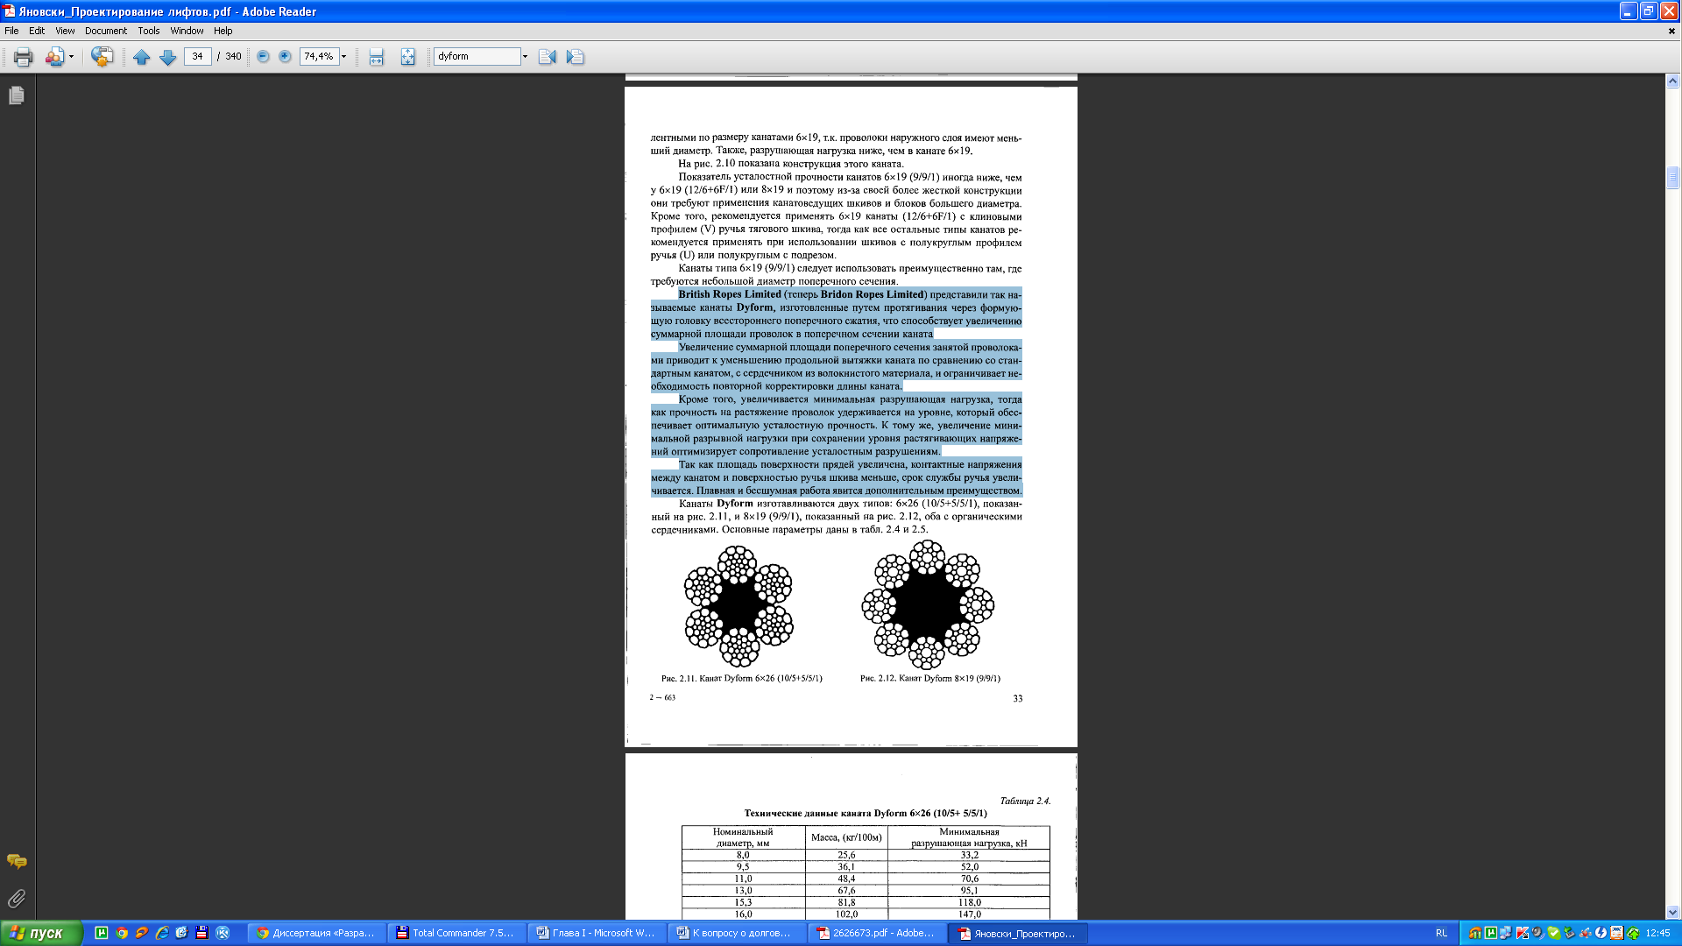This screenshot has height=946, width=1682.
Task: Switch to Total Commander 7.5 taskbar button
Action: (457, 933)
